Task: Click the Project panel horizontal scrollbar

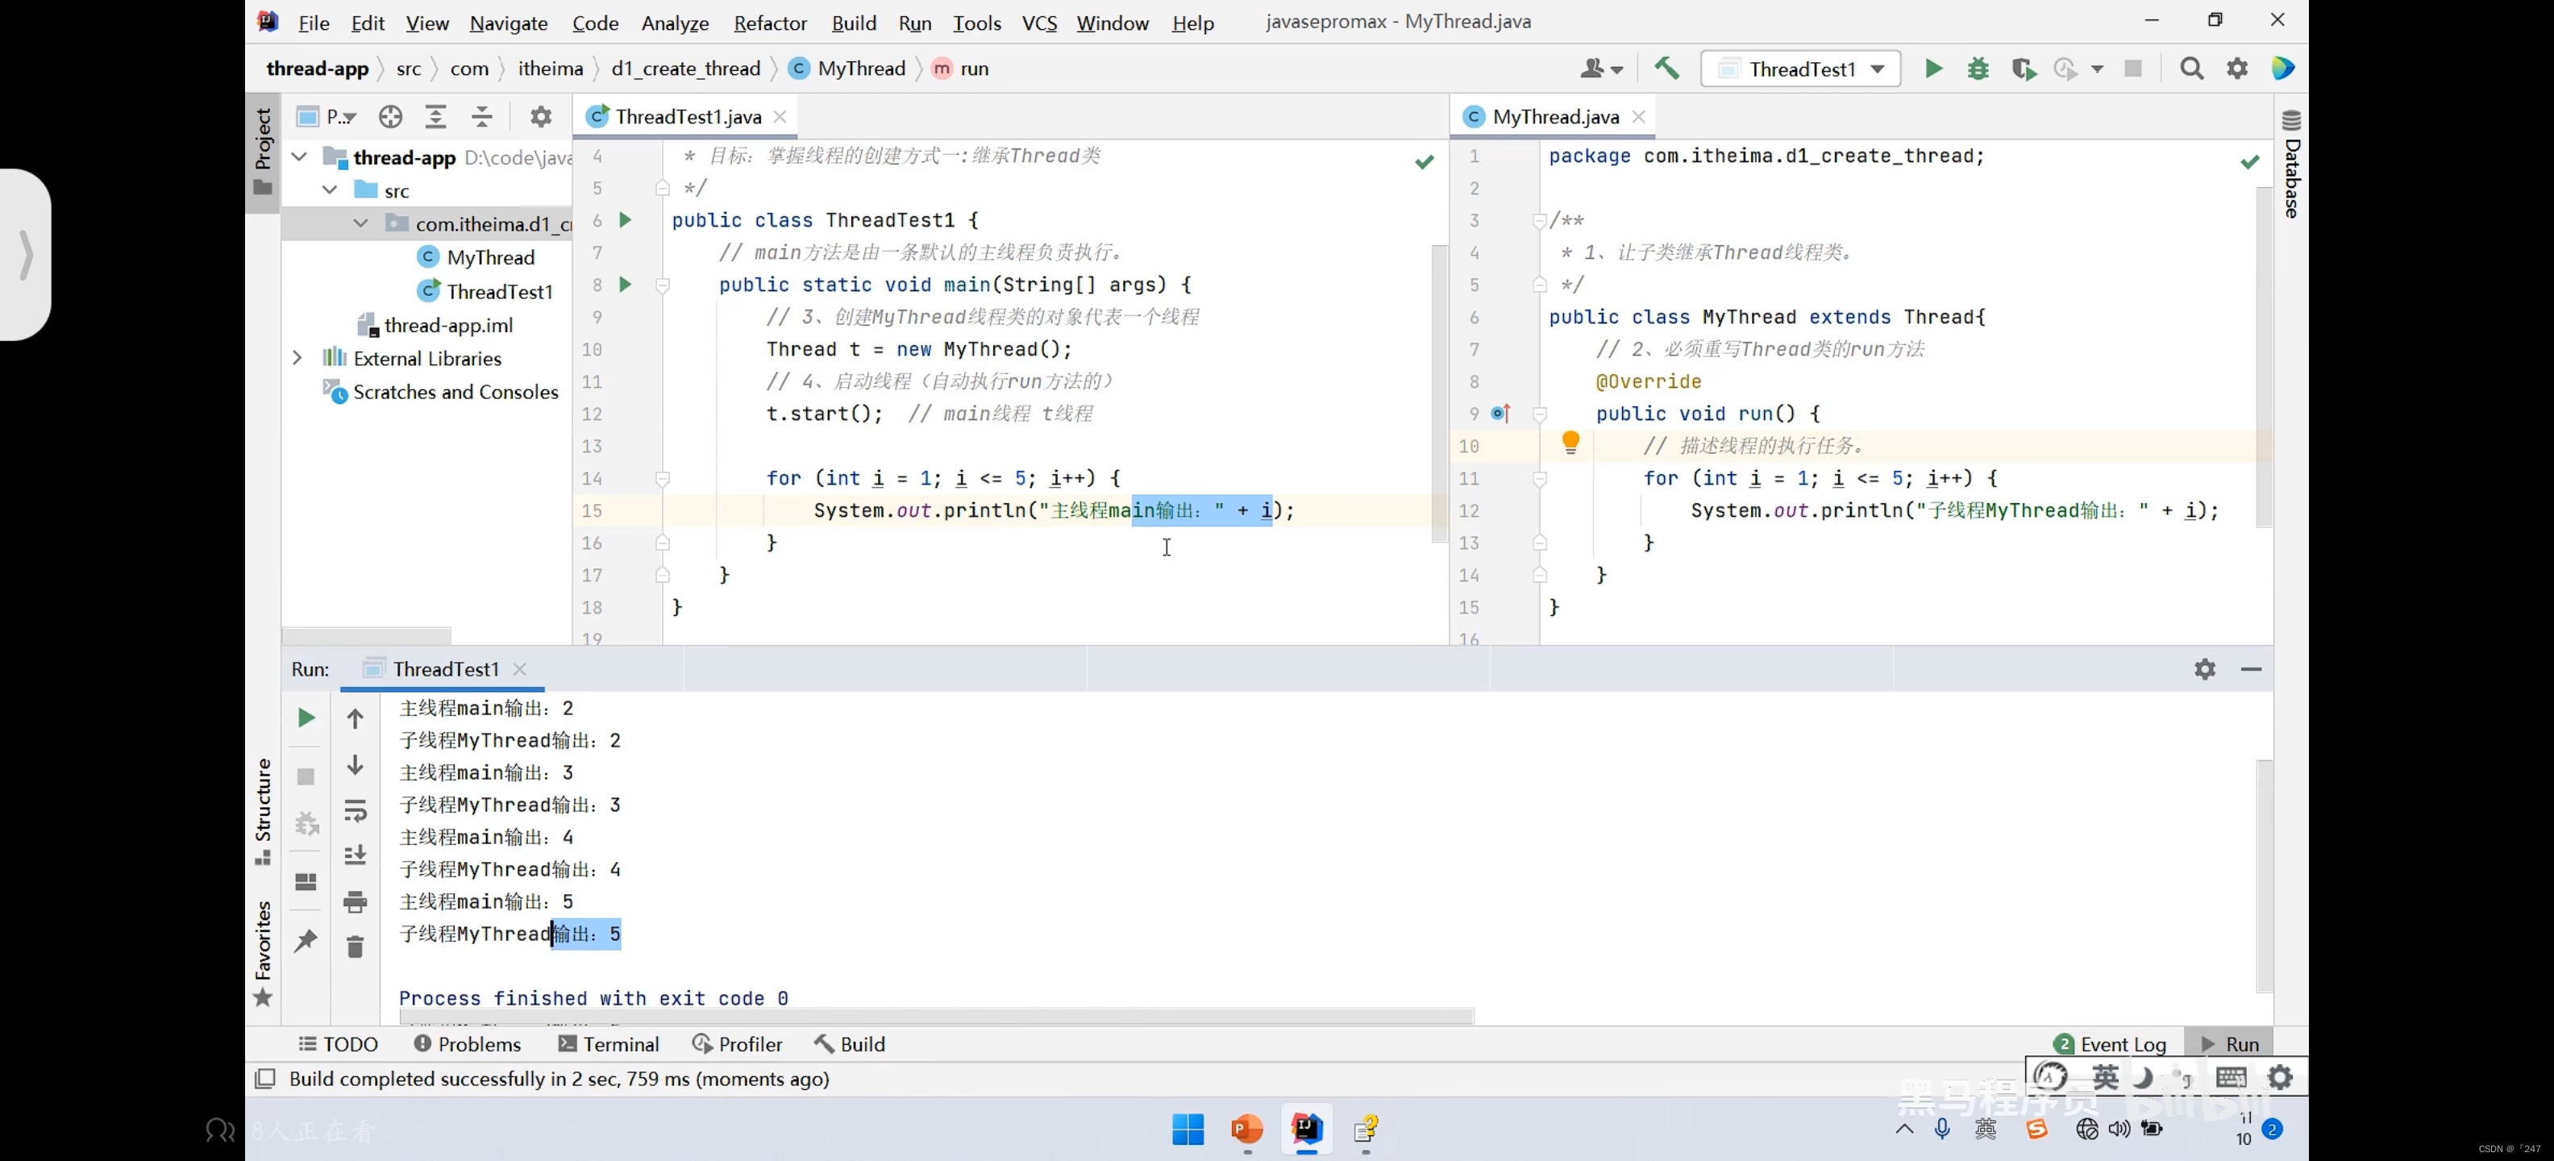Action: coord(367,635)
